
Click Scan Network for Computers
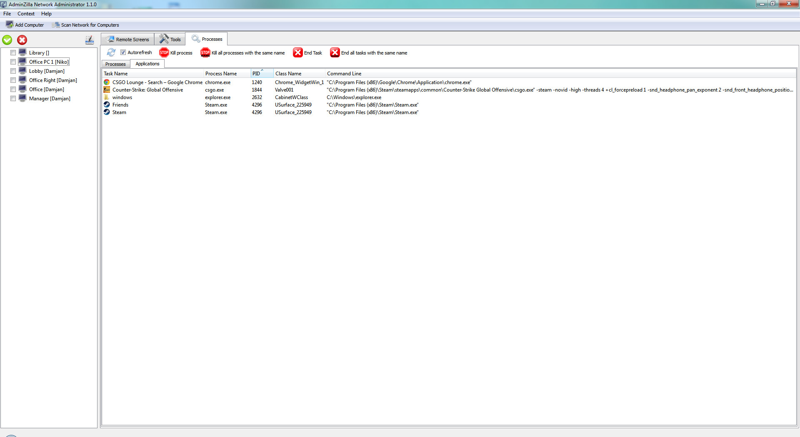tap(85, 25)
